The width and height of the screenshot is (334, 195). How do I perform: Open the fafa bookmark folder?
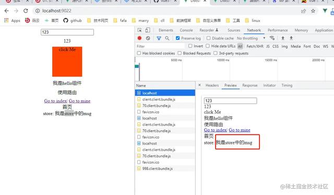120,20
